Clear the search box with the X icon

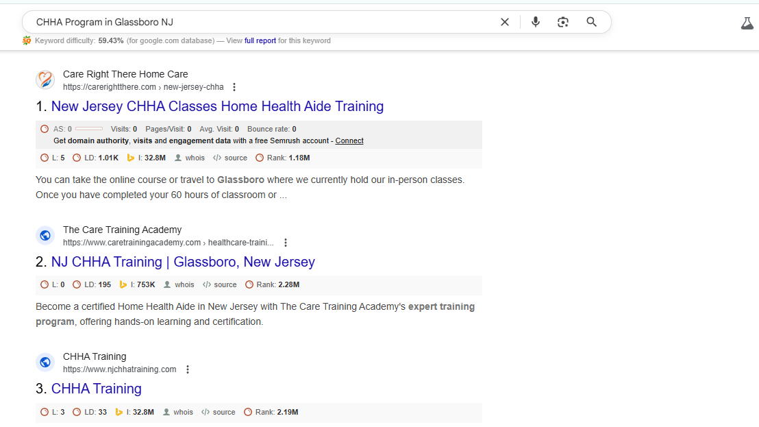505,22
